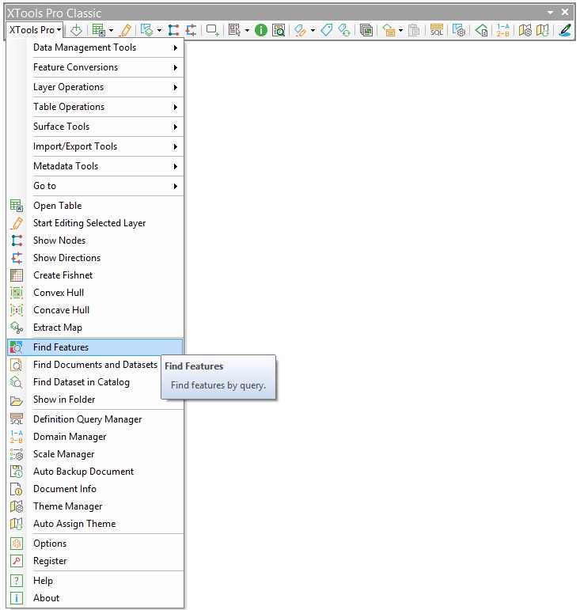Viewport: 580px width, 610px height.
Task: Select the Create Fishnet menu entry
Action: click(95, 275)
